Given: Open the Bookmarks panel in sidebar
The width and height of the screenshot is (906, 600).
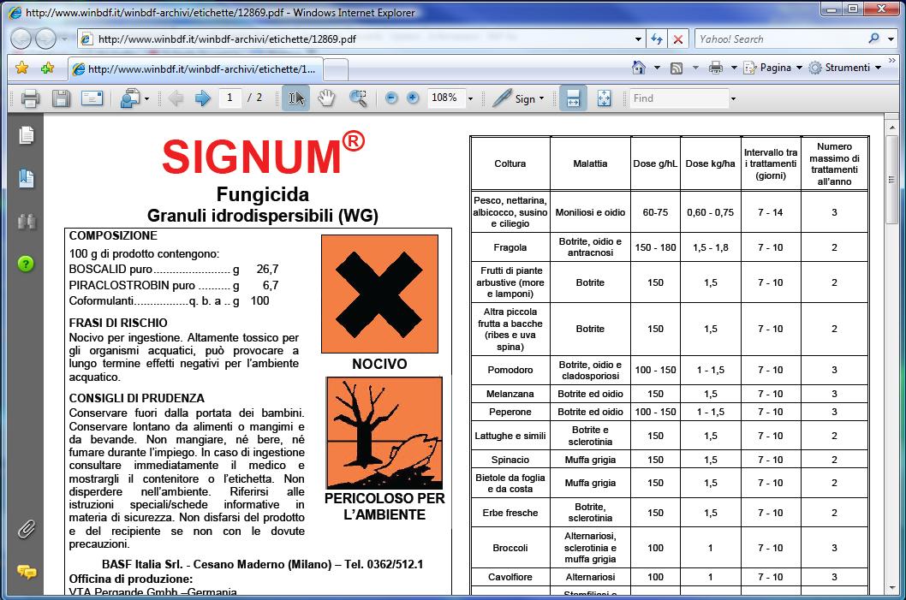Looking at the screenshot, I should [27, 178].
